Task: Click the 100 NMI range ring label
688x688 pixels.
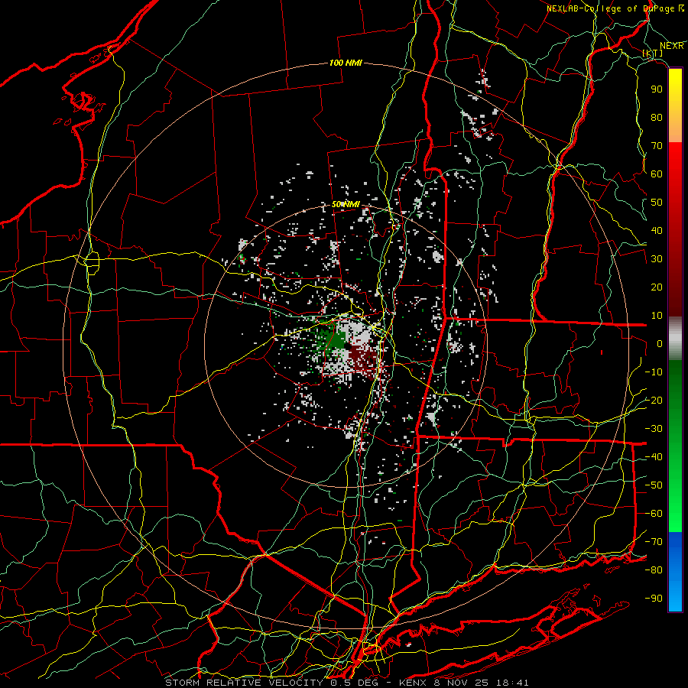Action: tap(346, 63)
